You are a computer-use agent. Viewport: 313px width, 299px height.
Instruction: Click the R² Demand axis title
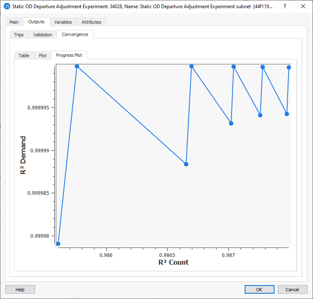click(23, 155)
